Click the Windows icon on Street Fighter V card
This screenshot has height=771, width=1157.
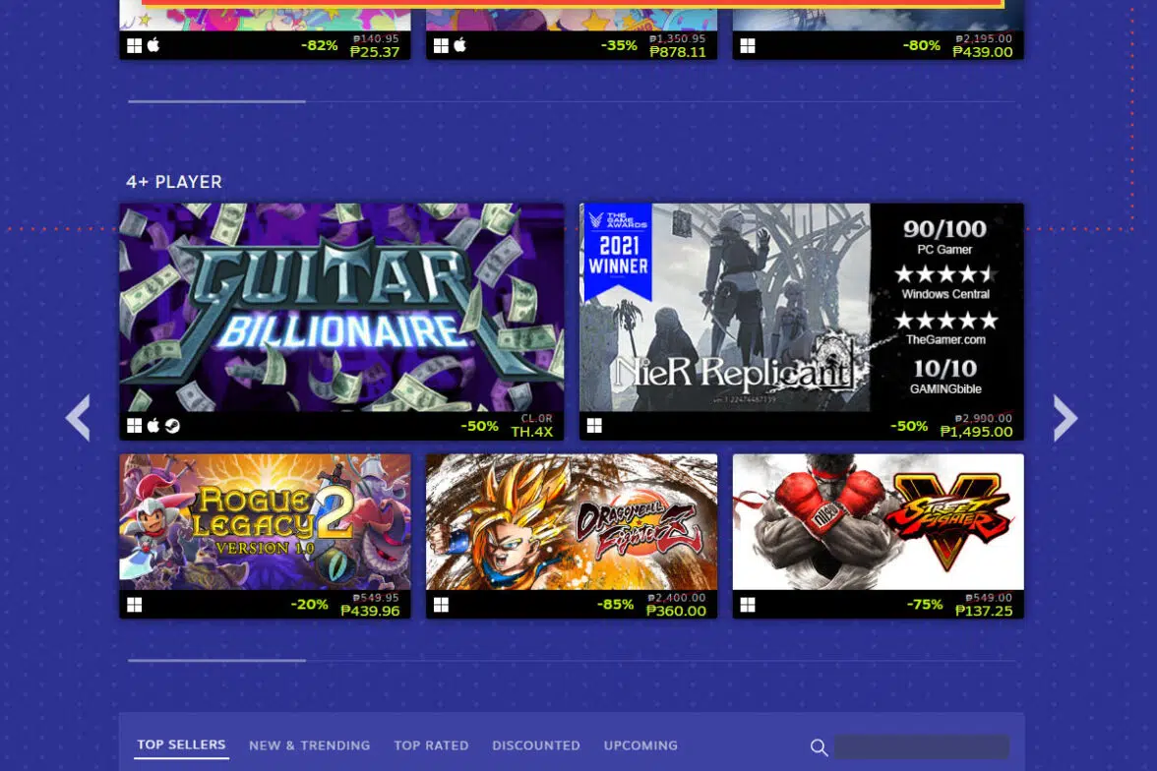pos(748,605)
